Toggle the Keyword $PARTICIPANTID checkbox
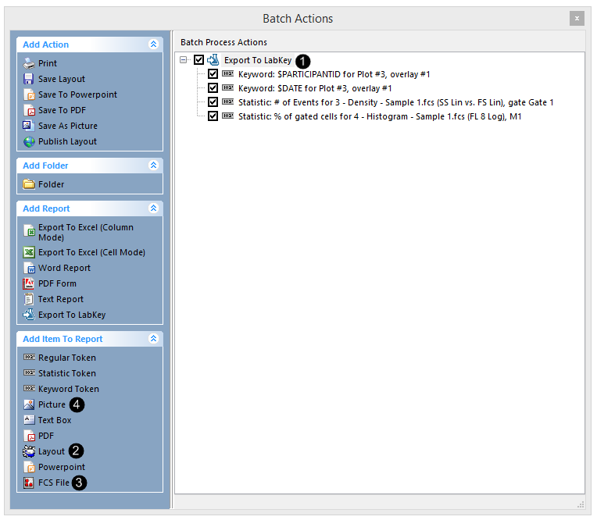The image size is (597, 520). tap(213, 74)
